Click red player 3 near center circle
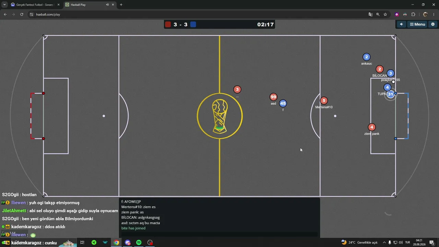This screenshot has height=247, width=439. [x=237, y=90]
